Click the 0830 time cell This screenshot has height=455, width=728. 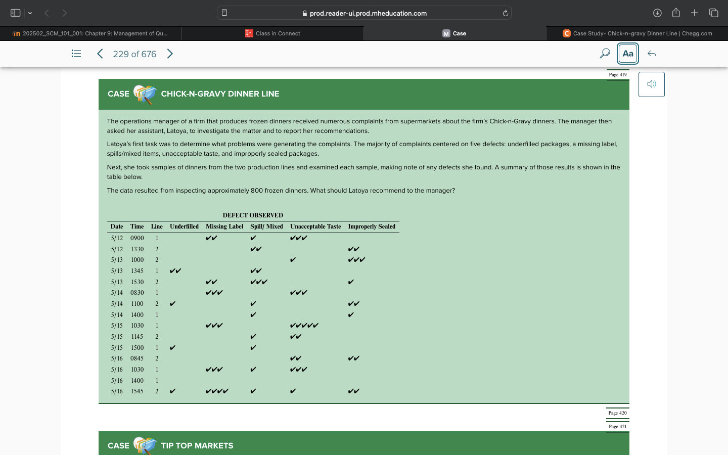click(137, 293)
